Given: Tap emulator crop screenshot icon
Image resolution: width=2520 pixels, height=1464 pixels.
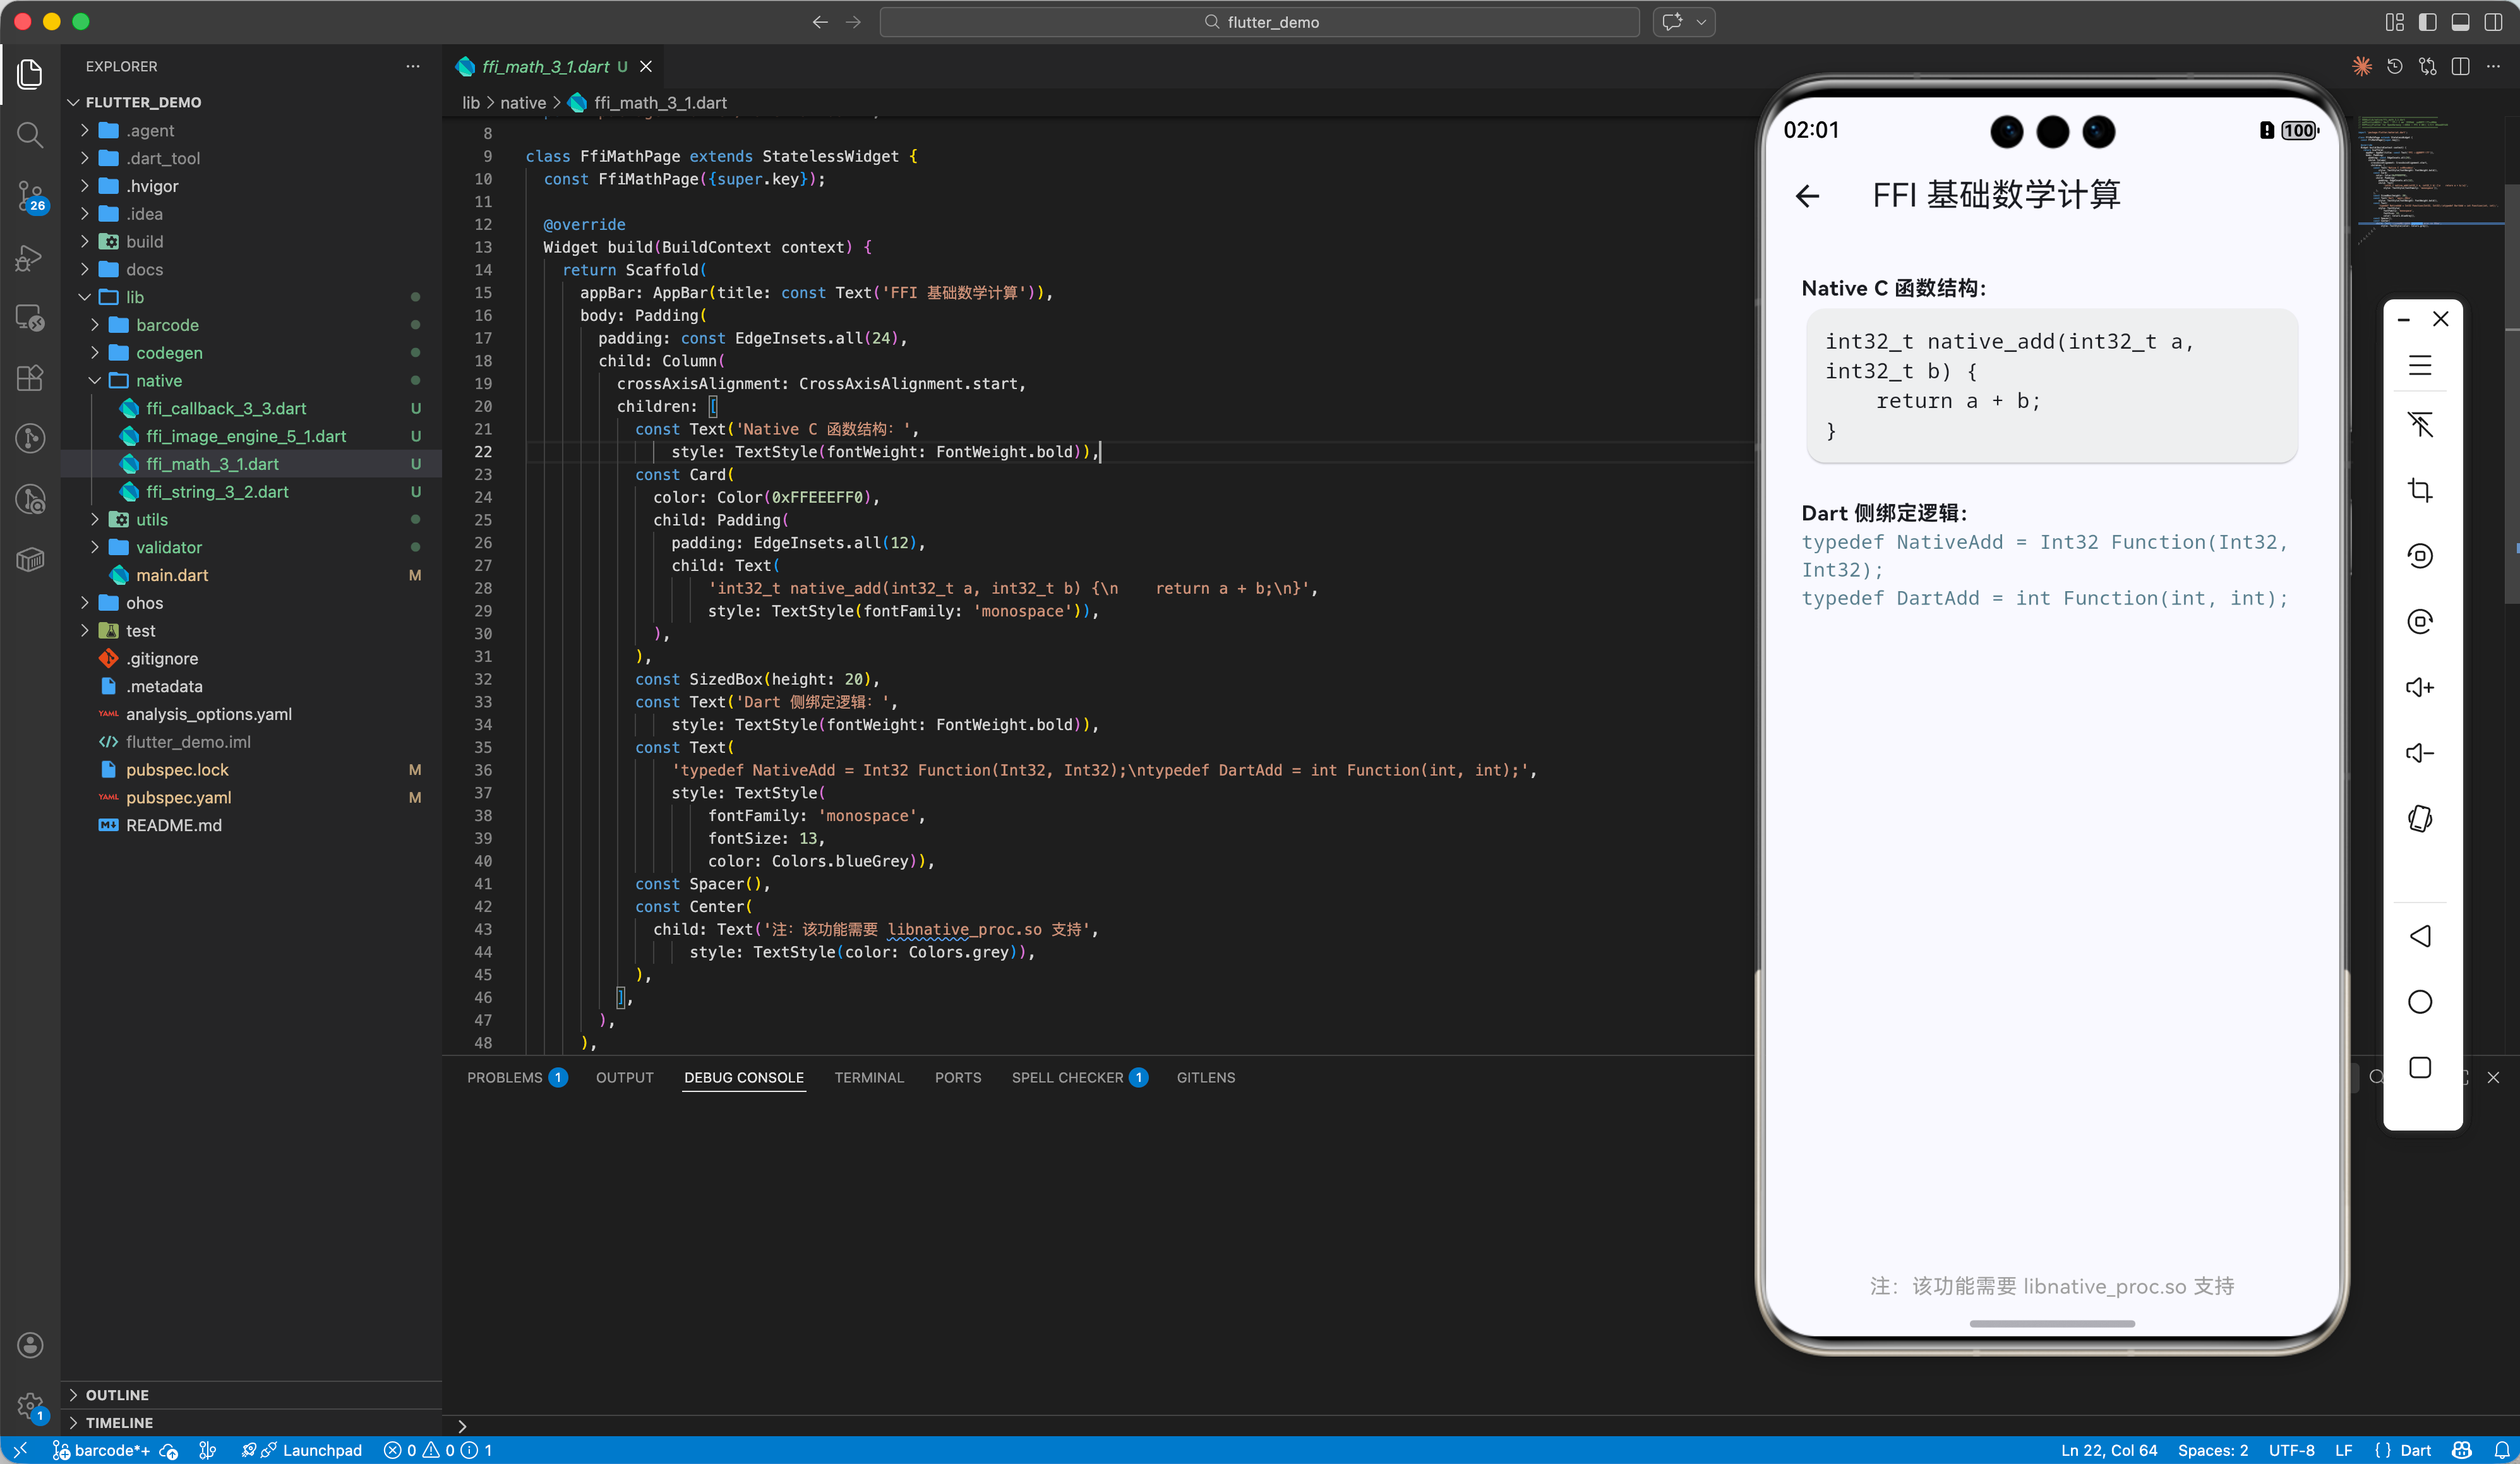Looking at the screenshot, I should tap(2420, 490).
